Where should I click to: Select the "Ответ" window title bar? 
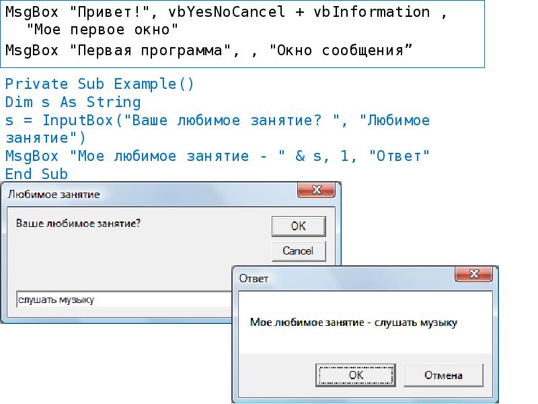pyautogui.click(x=303, y=274)
